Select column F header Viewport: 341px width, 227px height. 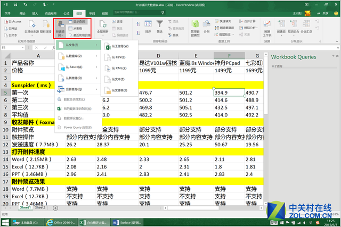click(x=229, y=56)
